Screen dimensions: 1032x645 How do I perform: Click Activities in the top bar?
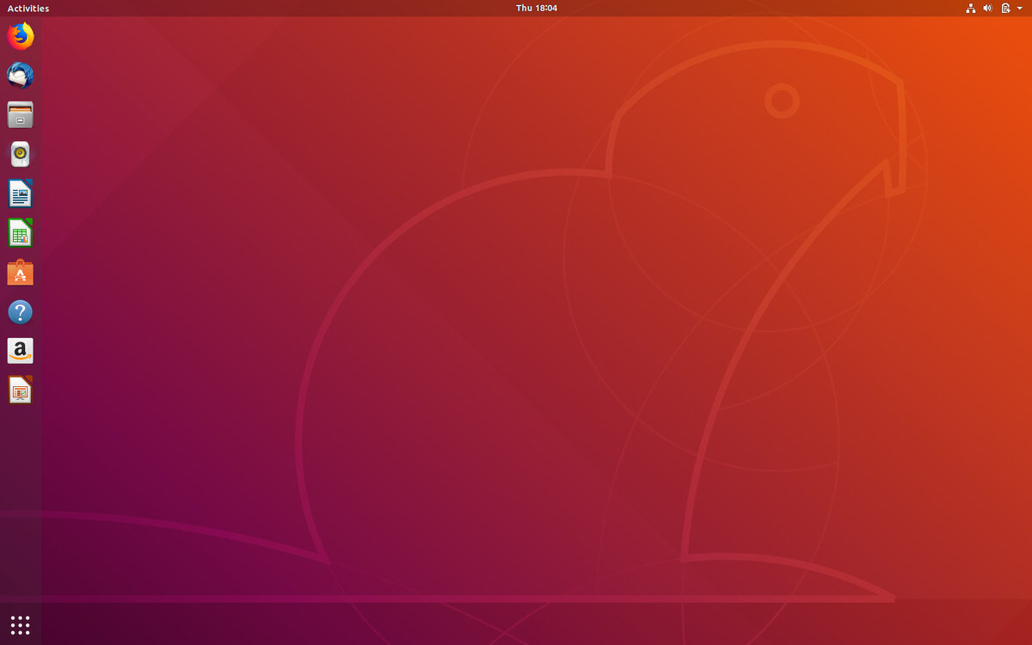(28, 9)
